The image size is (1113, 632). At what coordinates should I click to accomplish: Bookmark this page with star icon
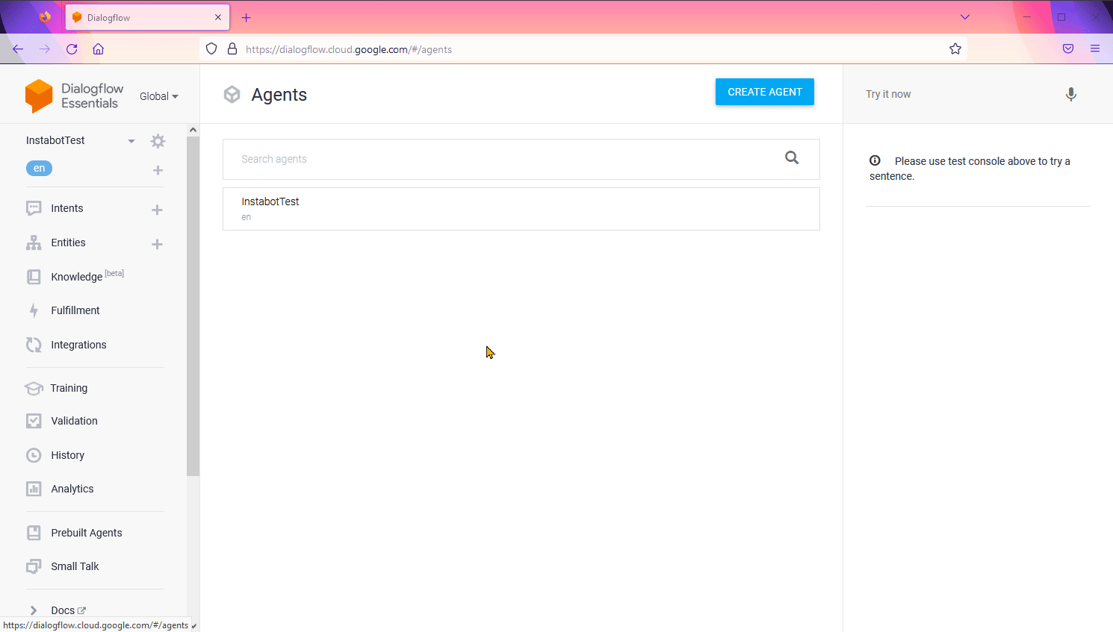coord(955,49)
